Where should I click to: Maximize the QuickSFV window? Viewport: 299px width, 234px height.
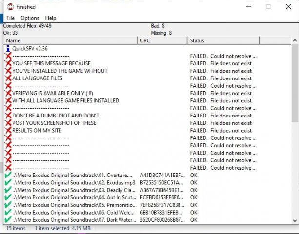[x=268, y=7]
